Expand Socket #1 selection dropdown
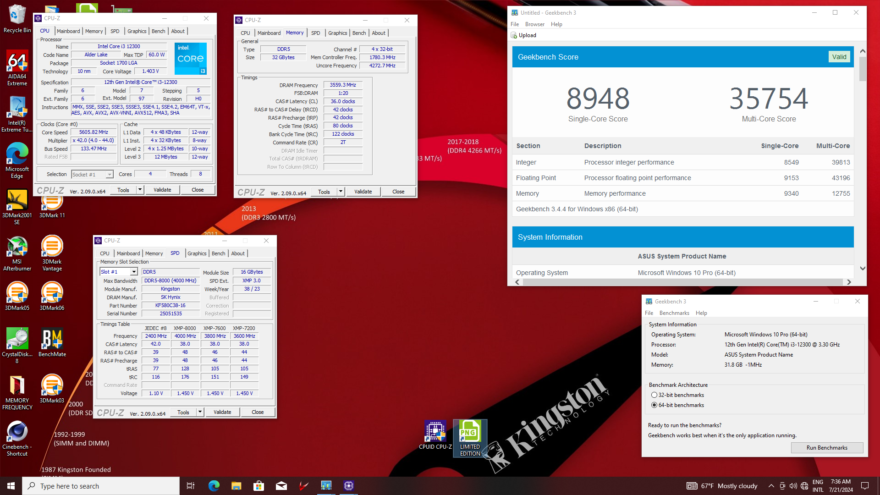The height and width of the screenshot is (495, 880). pyautogui.click(x=110, y=174)
